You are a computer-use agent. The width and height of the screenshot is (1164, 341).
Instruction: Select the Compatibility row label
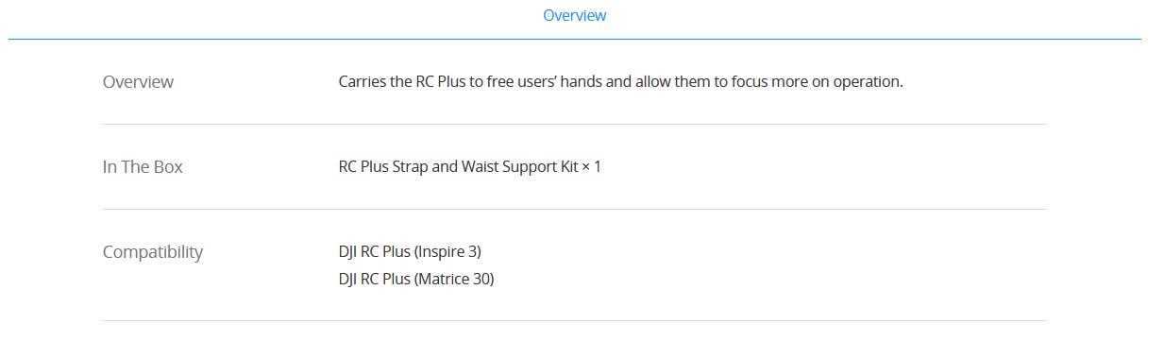152,252
